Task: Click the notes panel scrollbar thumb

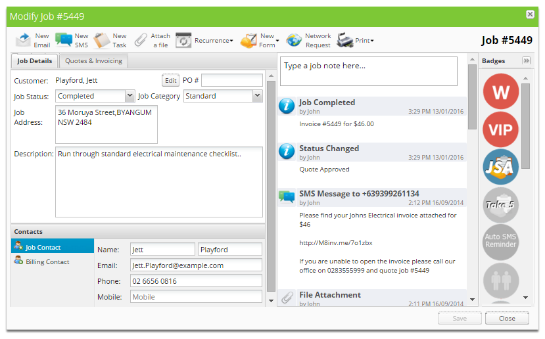Action: (472, 97)
